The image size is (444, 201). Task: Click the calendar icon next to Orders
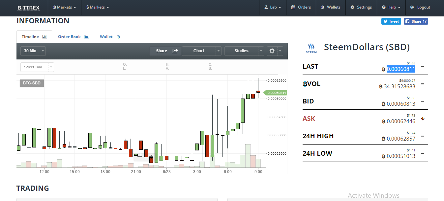point(293,7)
